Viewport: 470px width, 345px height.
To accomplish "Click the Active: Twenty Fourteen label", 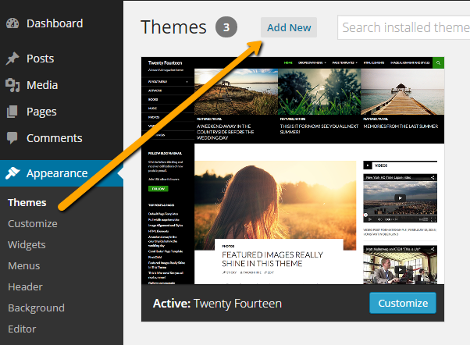I will (x=217, y=304).
